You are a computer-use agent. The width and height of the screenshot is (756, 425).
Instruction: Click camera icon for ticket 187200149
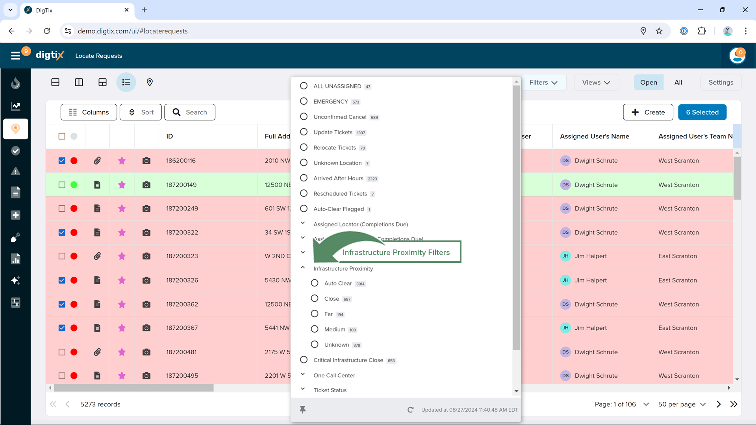pyautogui.click(x=146, y=185)
